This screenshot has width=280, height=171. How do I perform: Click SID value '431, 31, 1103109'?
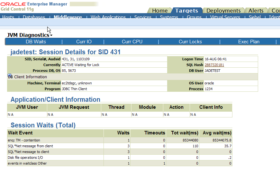click(76, 59)
